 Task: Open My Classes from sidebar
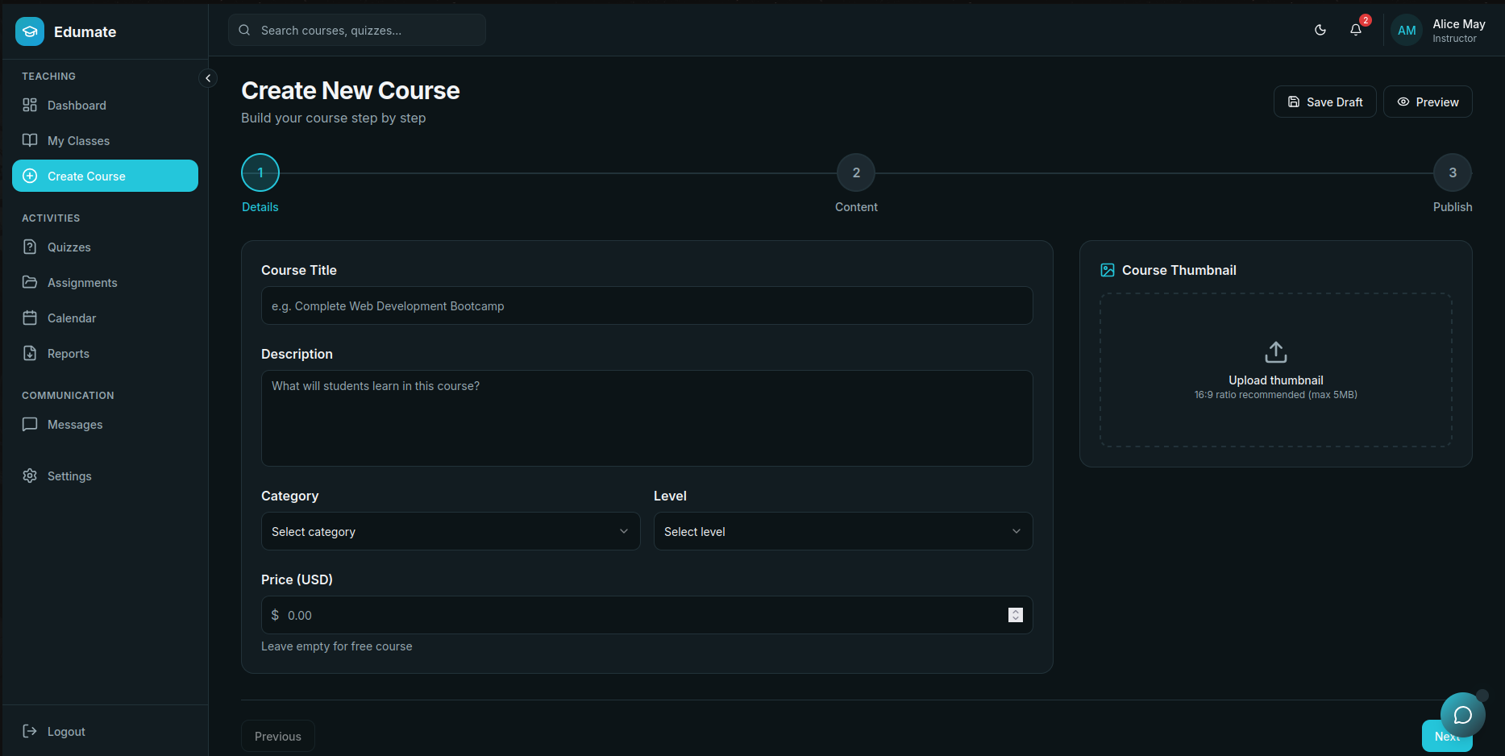pos(105,140)
